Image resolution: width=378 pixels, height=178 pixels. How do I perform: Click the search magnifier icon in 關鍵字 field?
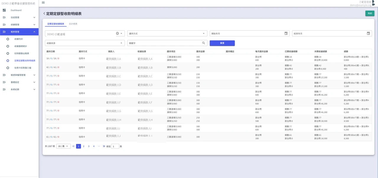point(203,43)
